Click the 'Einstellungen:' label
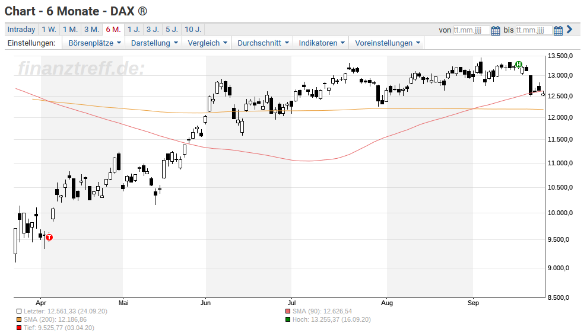Image resolution: width=587 pixels, height=333 pixels. tap(31, 43)
